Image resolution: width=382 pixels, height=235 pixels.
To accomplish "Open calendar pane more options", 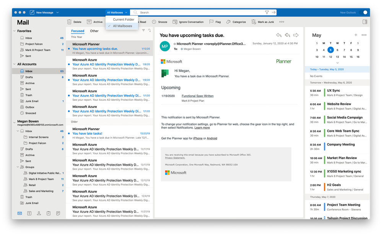I will 364,35.
